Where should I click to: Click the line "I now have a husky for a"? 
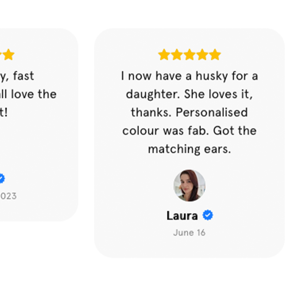pos(189,76)
